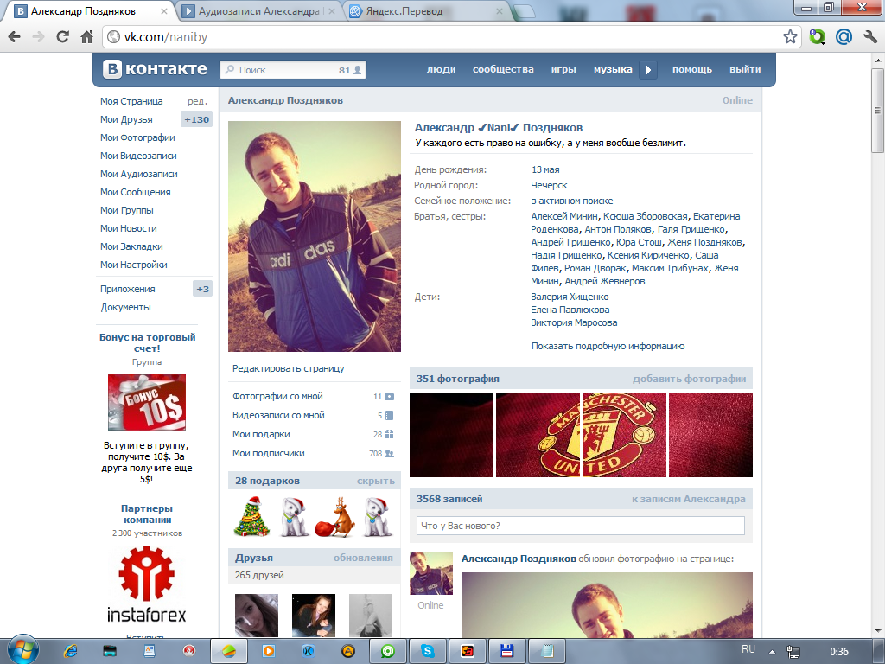This screenshot has width=885, height=664.
Task: Click the browser back arrow
Action: 15,37
